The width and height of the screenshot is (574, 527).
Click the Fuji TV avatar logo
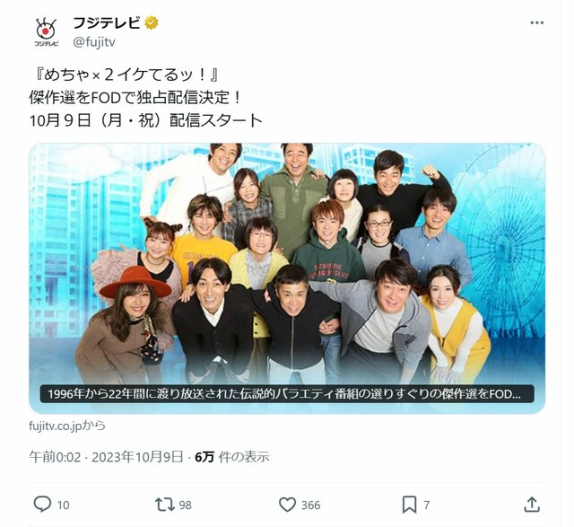[x=46, y=32]
